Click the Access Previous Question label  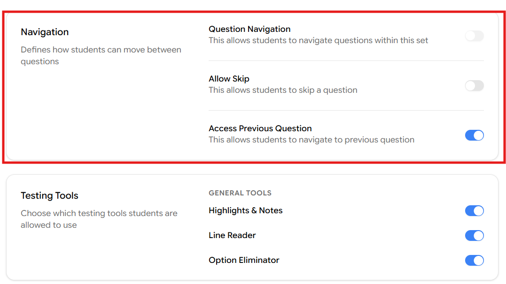point(260,128)
